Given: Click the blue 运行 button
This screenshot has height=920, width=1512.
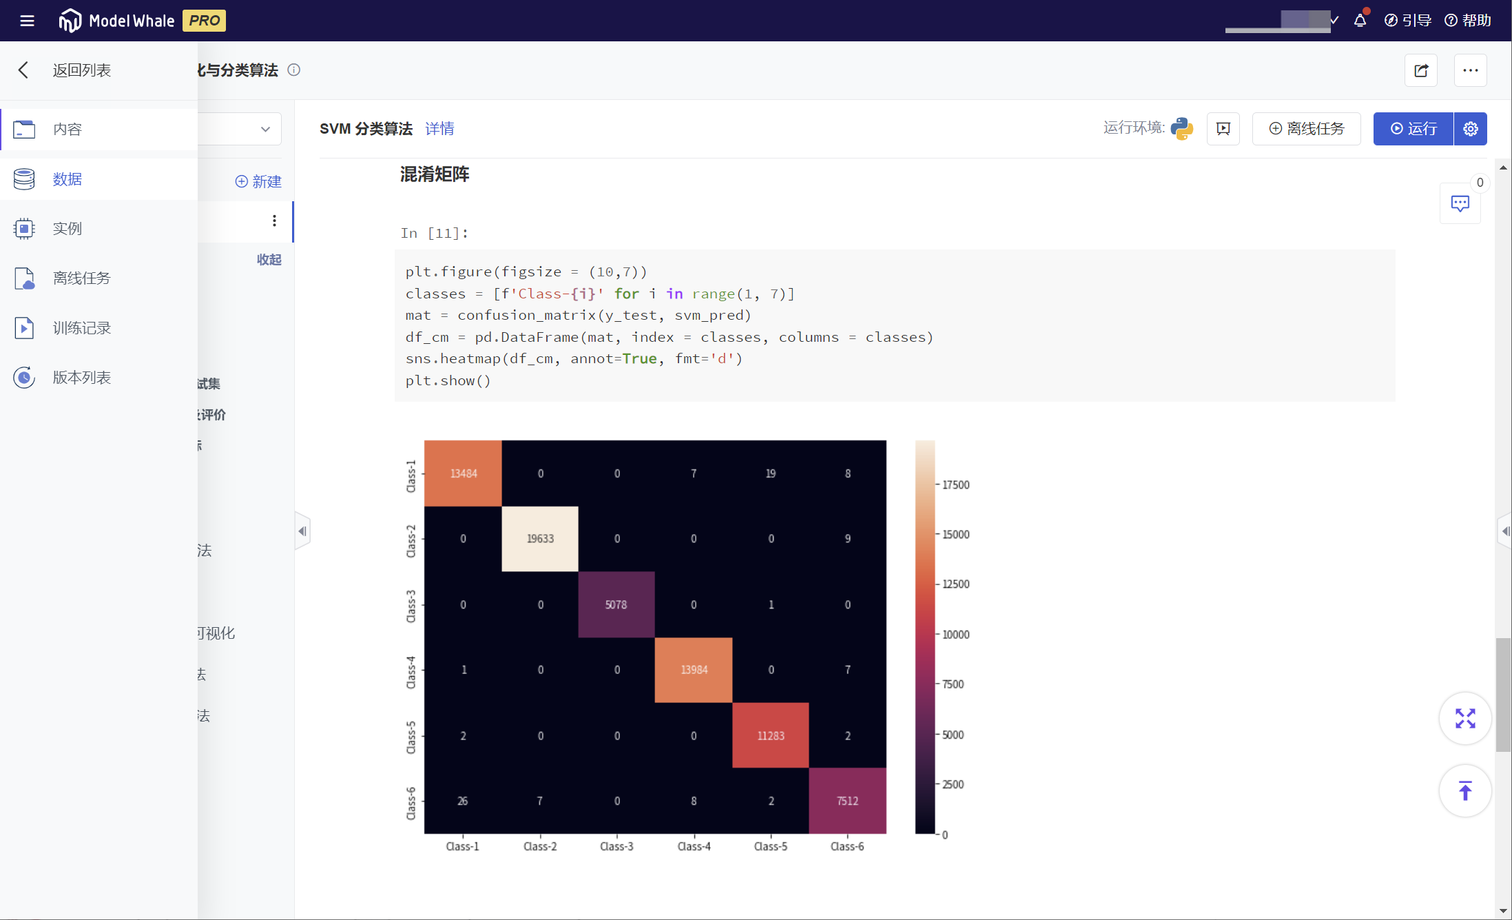Looking at the screenshot, I should (x=1413, y=129).
